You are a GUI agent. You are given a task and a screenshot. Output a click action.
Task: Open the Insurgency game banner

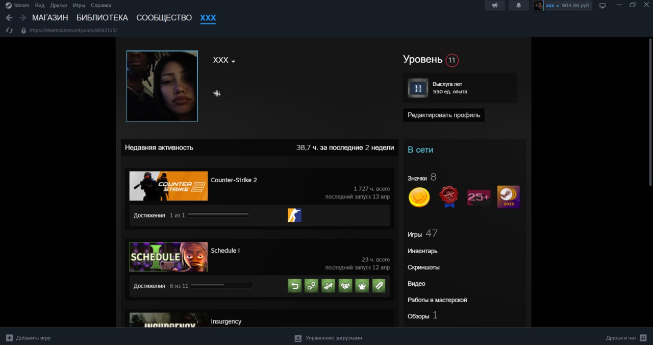[168, 320]
